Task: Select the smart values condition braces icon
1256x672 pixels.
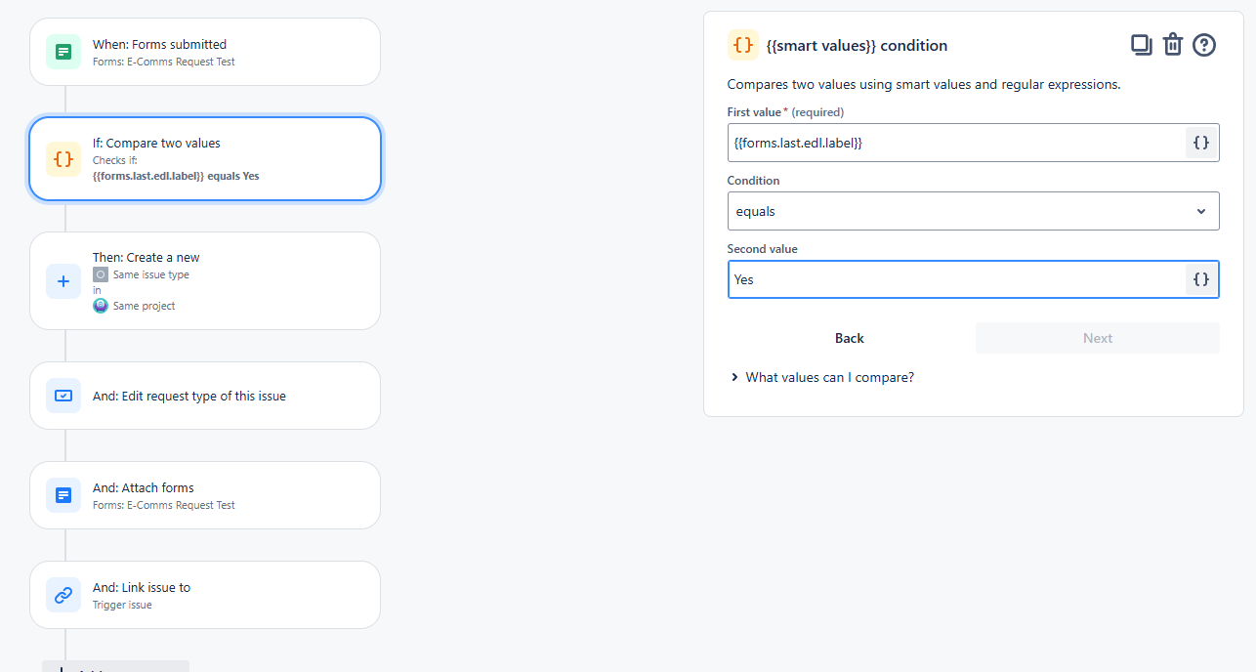Action: [x=742, y=45]
